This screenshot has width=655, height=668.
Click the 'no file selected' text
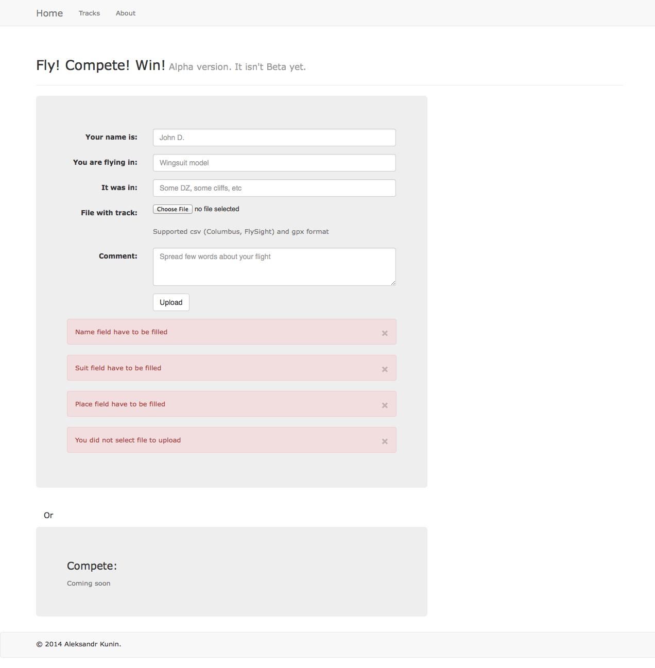217,209
